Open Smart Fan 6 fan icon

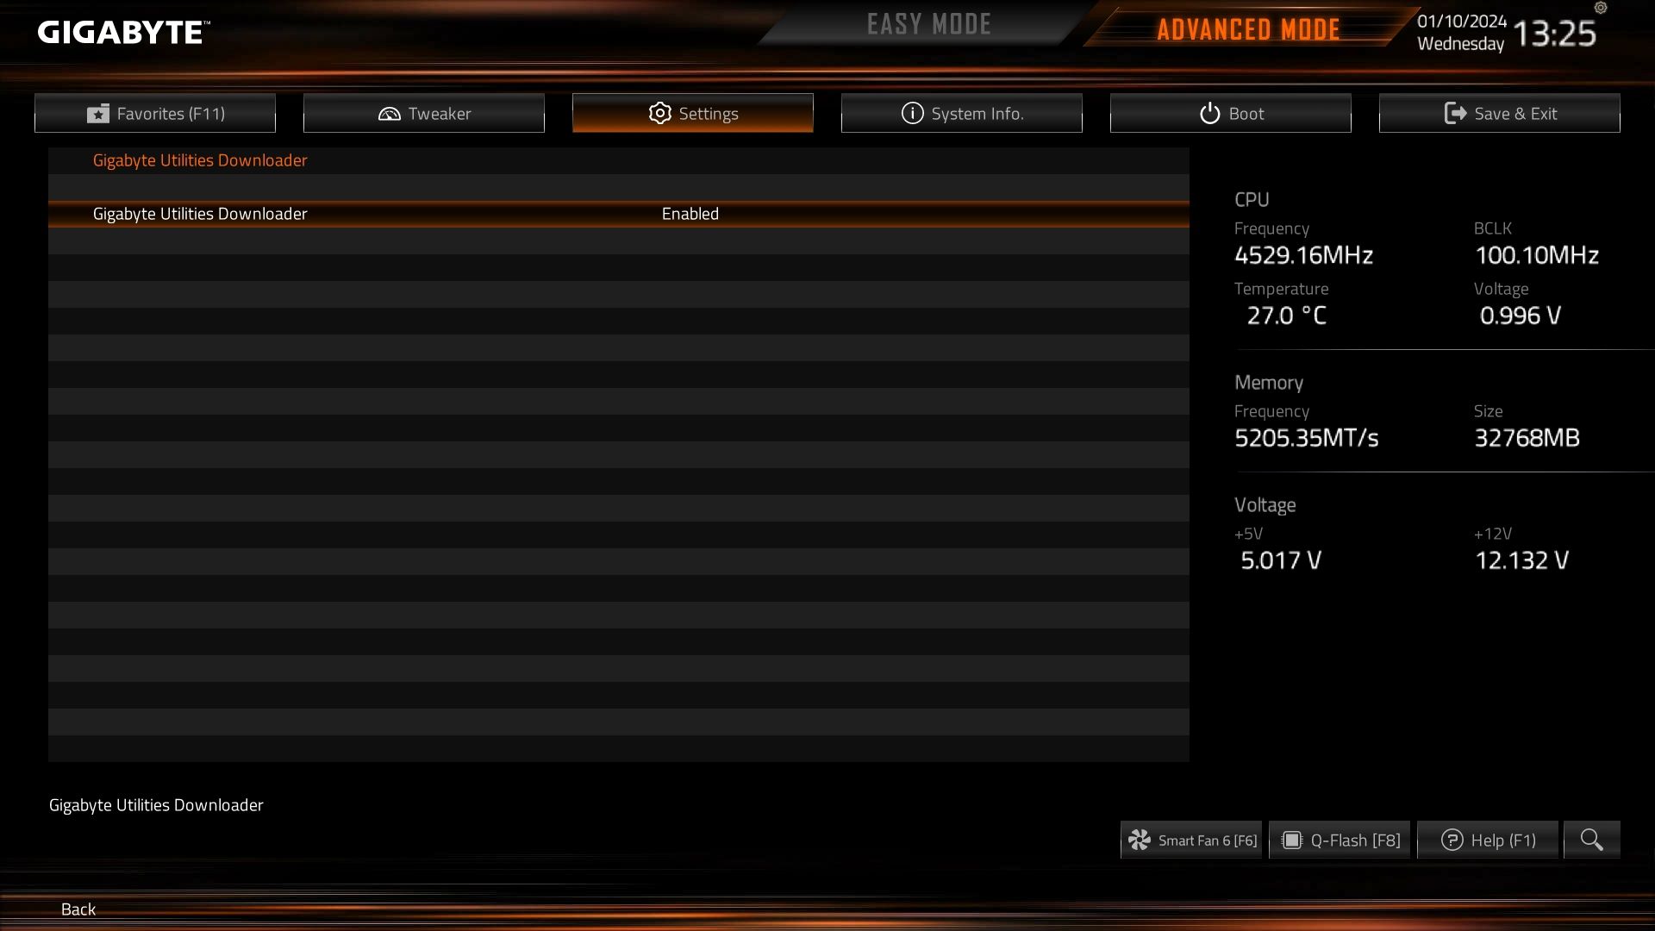coord(1140,840)
